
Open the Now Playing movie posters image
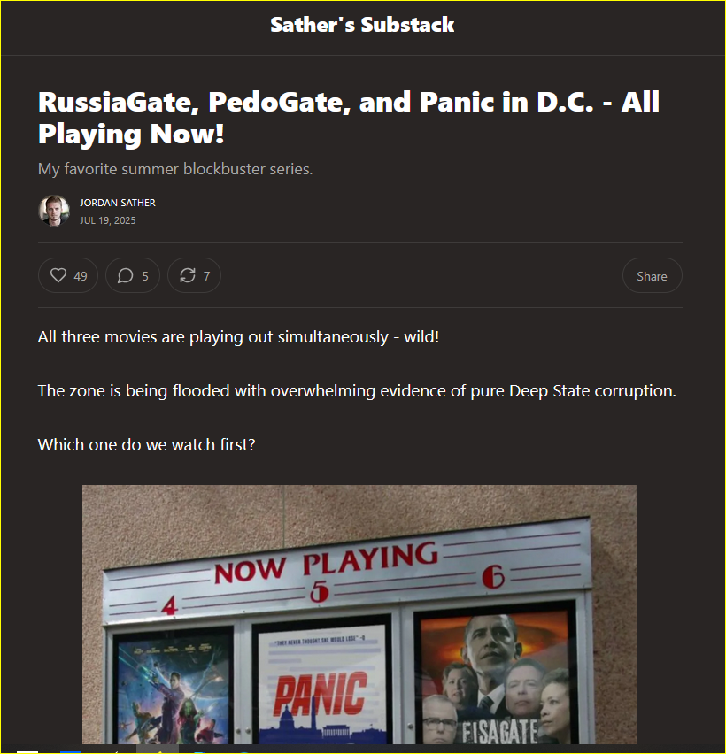pyautogui.click(x=359, y=614)
